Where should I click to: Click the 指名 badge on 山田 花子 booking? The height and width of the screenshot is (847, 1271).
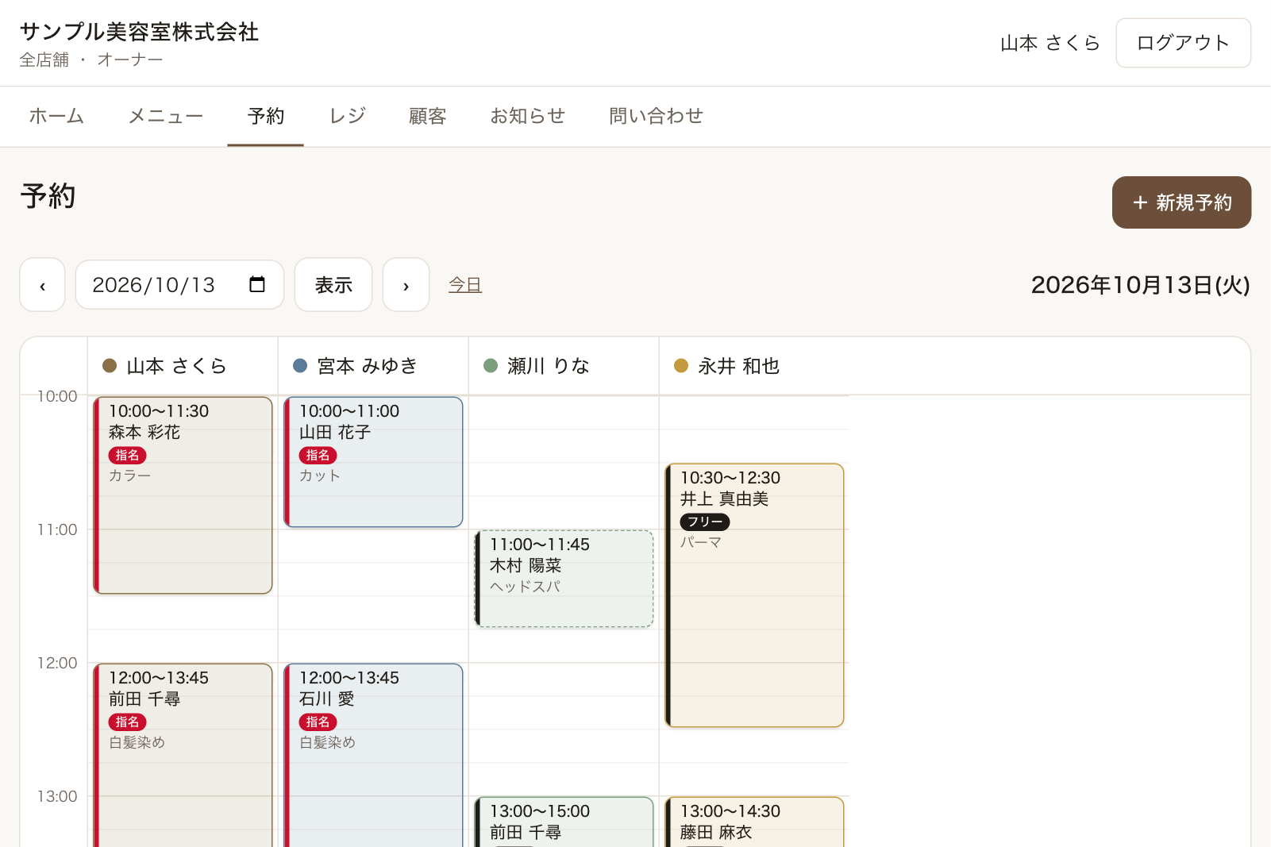click(318, 455)
